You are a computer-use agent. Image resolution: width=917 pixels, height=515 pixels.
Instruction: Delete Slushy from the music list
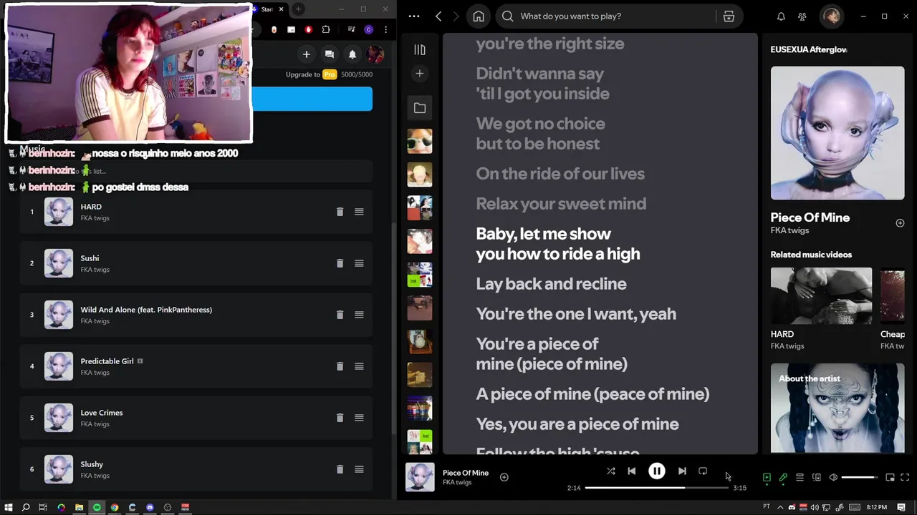click(340, 469)
